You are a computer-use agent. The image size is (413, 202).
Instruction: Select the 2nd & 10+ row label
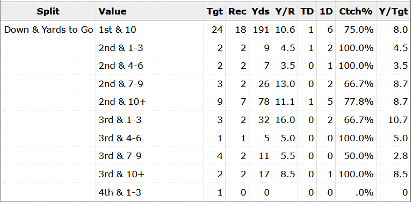(122, 102)
